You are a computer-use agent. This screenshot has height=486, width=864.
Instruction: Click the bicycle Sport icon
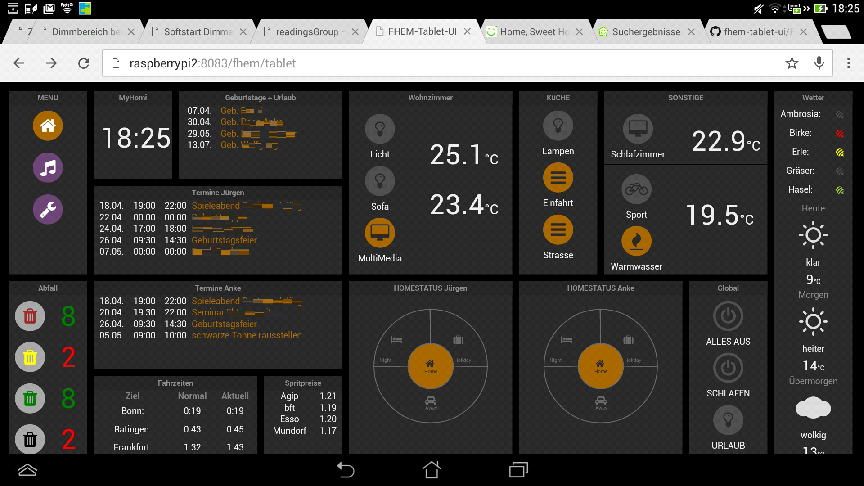coord(636,189)
